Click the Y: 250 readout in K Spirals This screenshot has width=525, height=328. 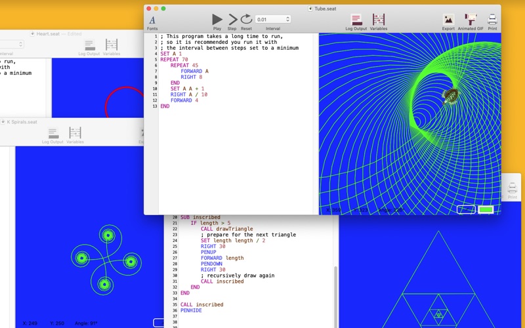[57, 323]
